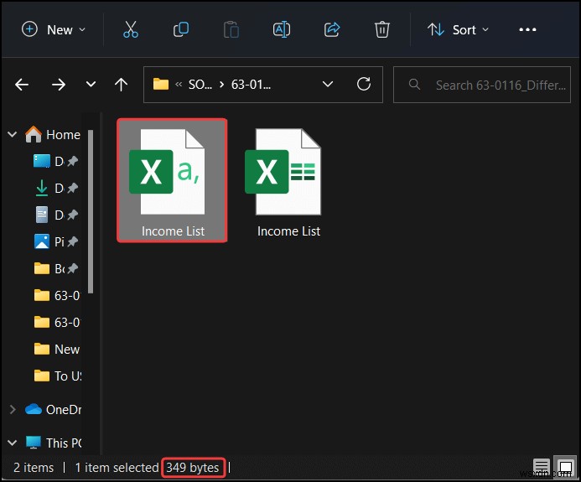Click the 2 items status text
The width and height of the screenshot is (581, 482).
click(x=34, y=468)
